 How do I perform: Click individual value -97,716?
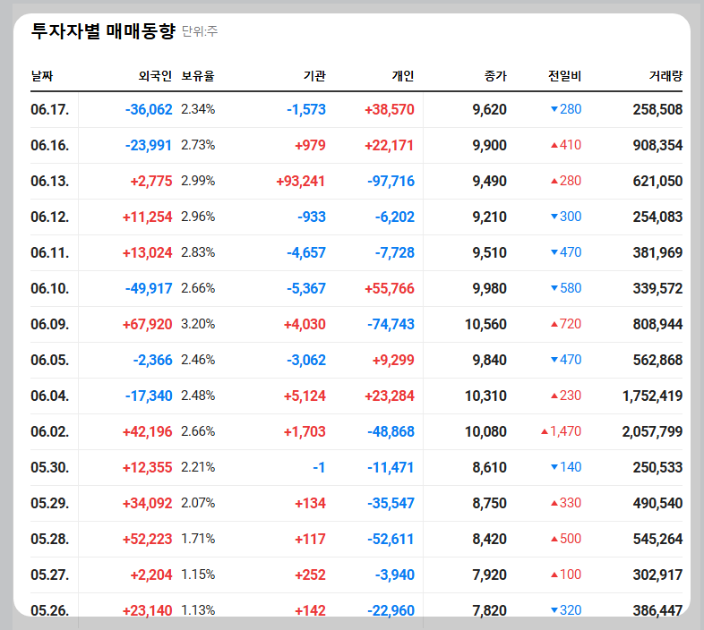click(391, 182)
